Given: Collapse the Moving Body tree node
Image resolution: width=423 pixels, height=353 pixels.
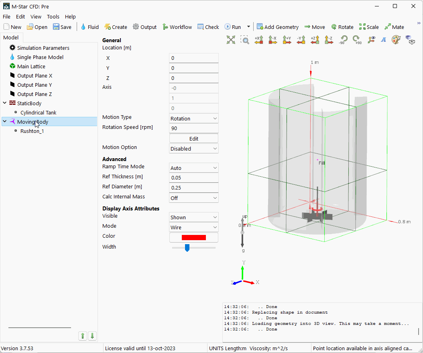Looking at the screenshot, I should [4, 121].
